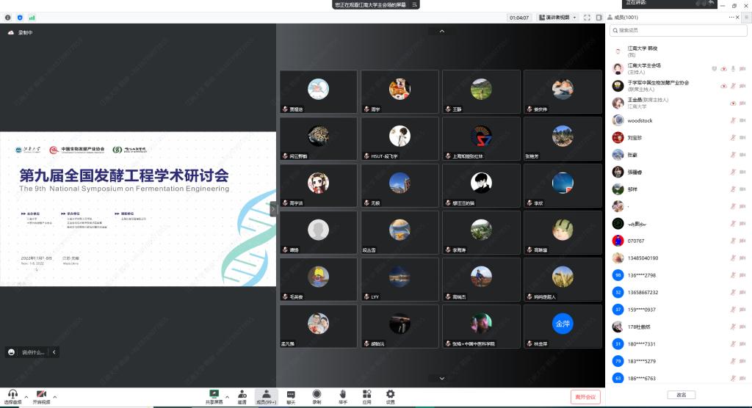Toggle fullscreen mode icon in top bar
Screen dimensions: 752x408
click(x=587, y=17)
